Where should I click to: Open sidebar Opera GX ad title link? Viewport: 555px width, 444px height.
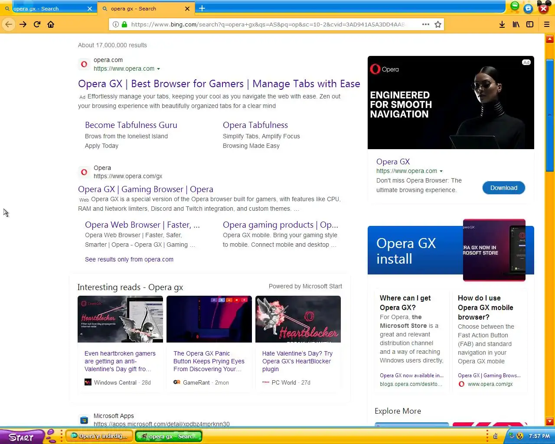pyautogui.click(x=393, y=161)
